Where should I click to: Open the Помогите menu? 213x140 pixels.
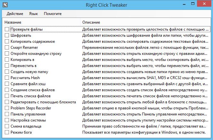point(53,14)
